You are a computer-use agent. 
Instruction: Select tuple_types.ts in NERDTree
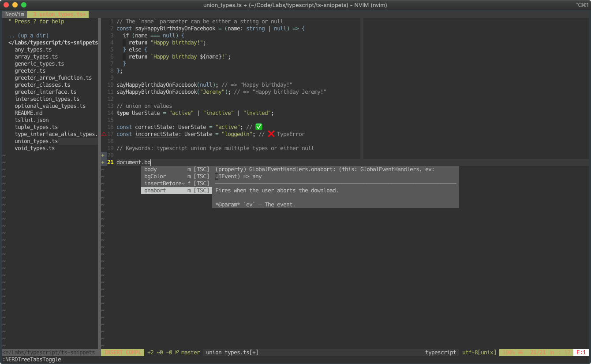click(x=36, y=127)
